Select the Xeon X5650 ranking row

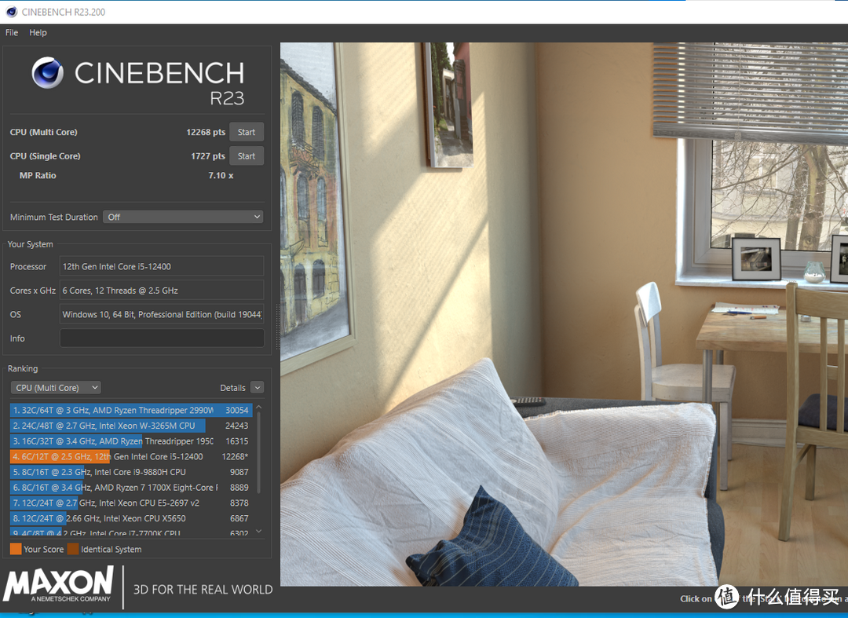pyautogui.click(x=130, y=518)
